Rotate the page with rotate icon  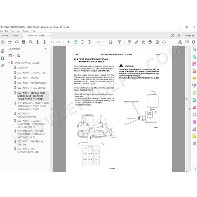[x=164, y=42]
